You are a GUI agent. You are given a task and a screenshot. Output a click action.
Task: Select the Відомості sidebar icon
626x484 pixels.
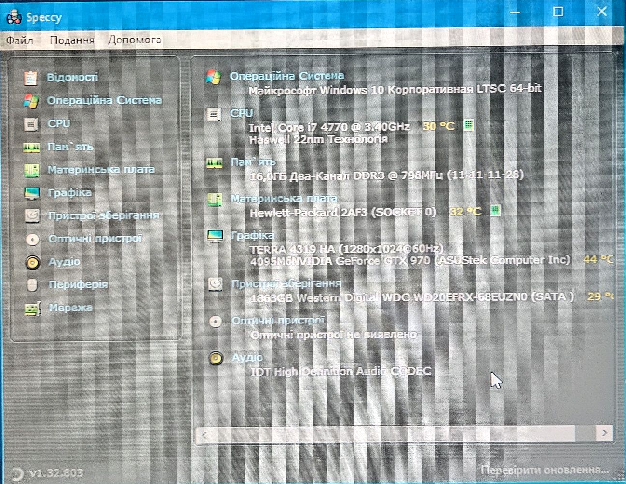point(31,78)
